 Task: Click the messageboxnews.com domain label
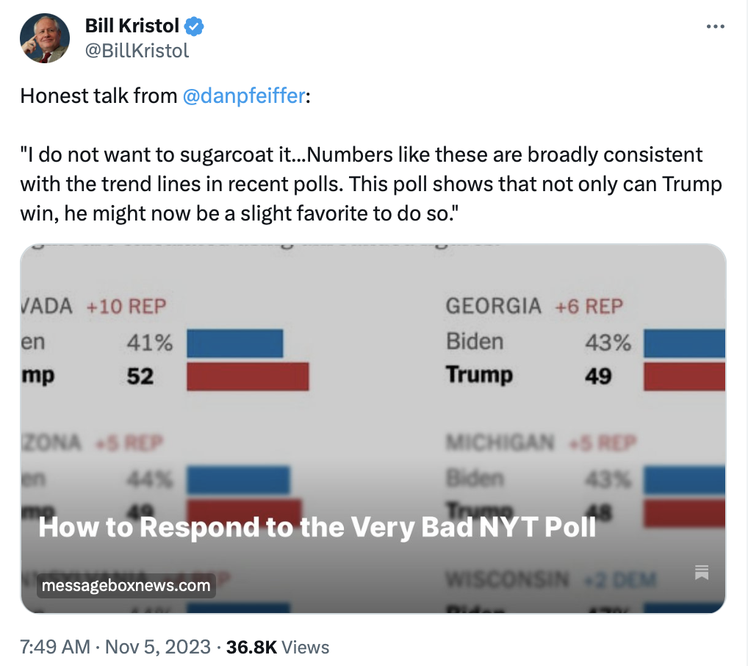126,586
